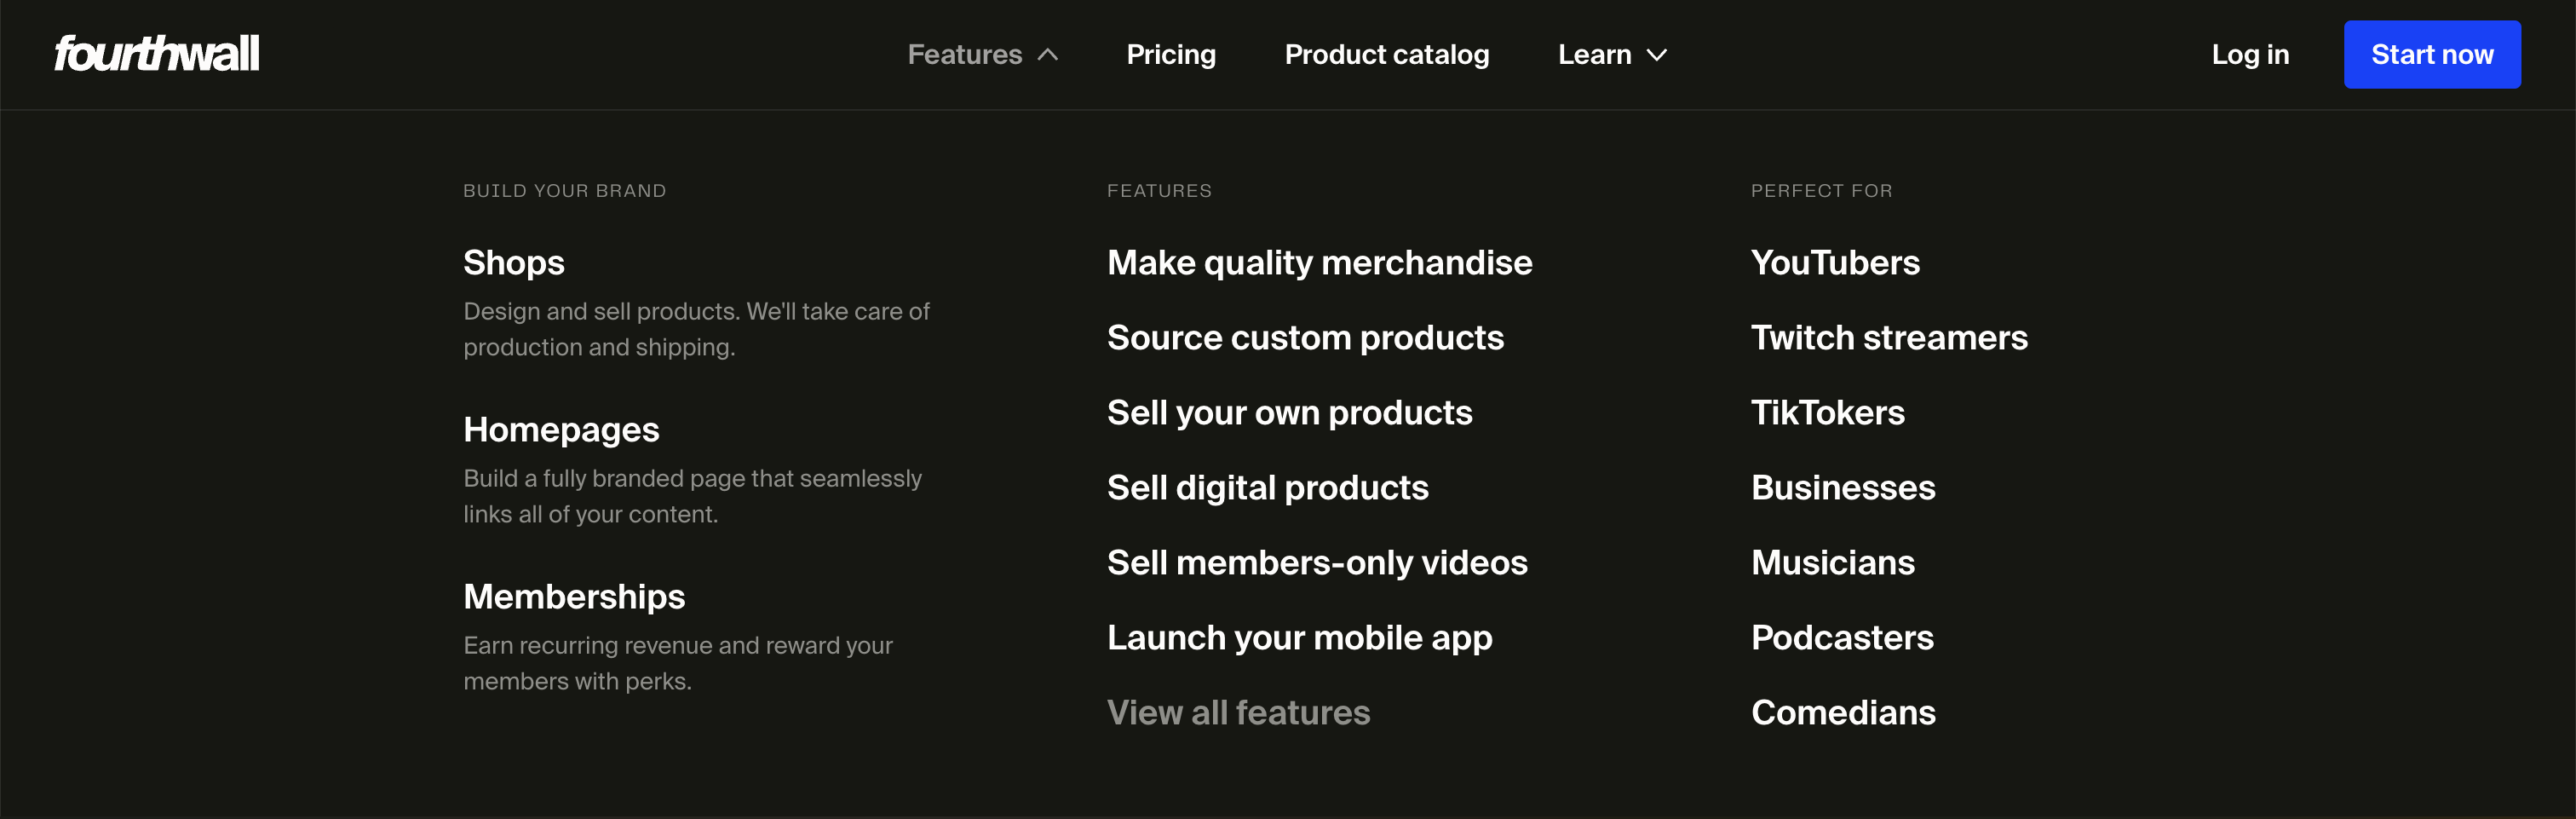
Task: Open the Memberships option
Action: pyautogui.click(x=574, y=597)
